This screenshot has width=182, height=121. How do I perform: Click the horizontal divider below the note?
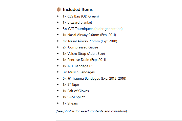click(119, 120)
